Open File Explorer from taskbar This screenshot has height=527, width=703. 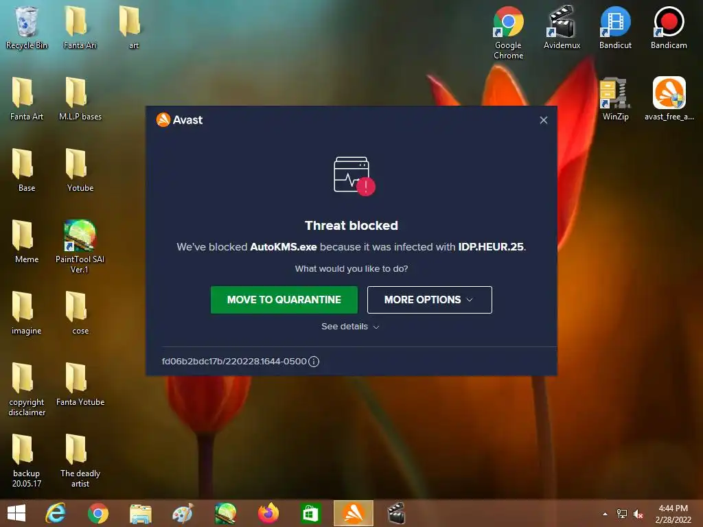click(140, 513)
